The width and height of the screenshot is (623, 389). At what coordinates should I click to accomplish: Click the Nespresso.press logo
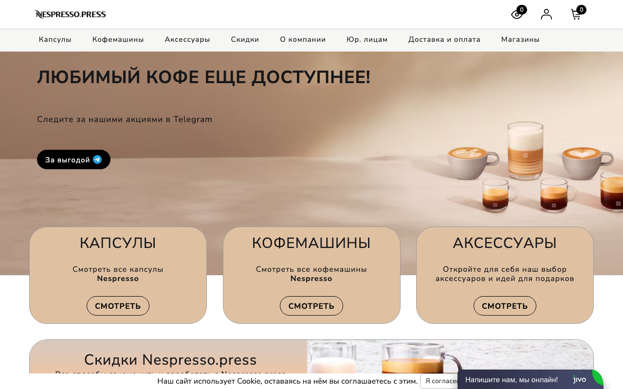tap(70, 14)
